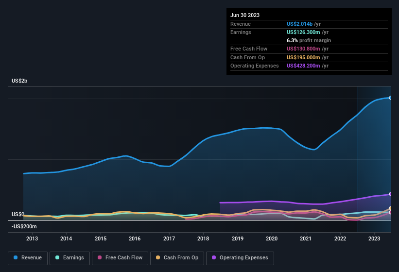Screen dimensions: 399x272
Task: Click the 2022 x-axis label
Action: pos(340,238)
